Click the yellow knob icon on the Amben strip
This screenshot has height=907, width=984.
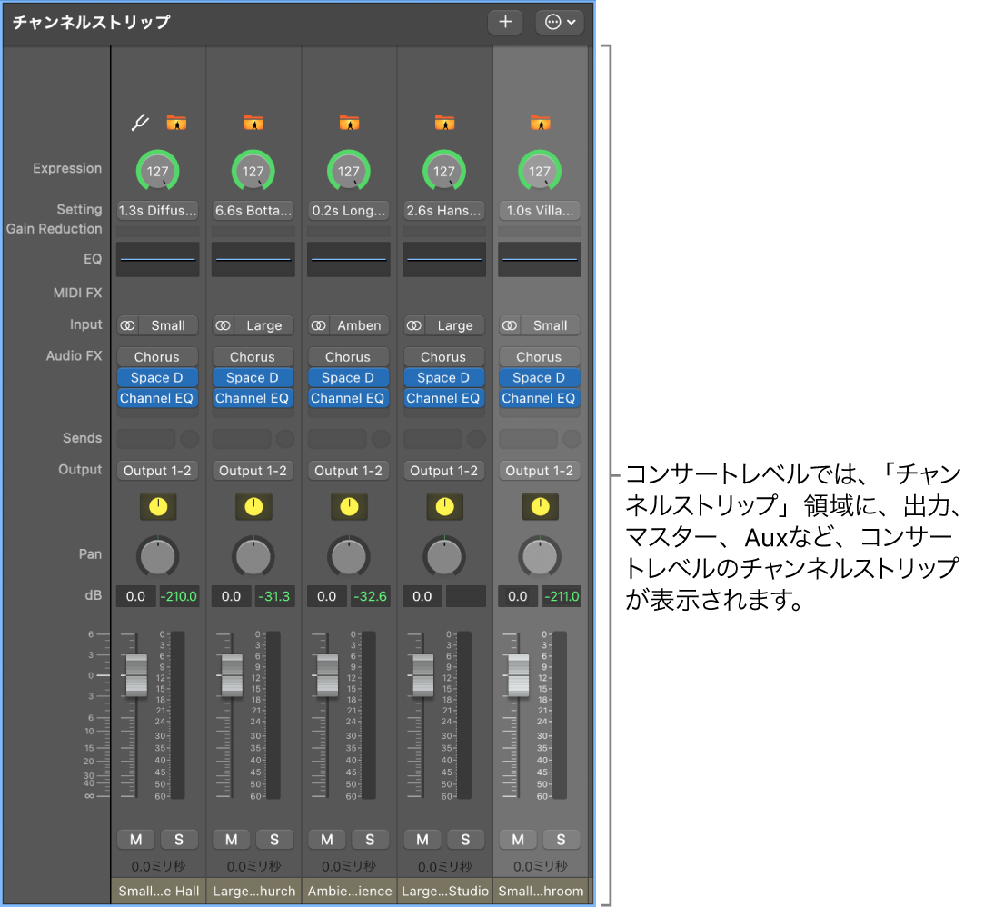(x=349, y=507)
